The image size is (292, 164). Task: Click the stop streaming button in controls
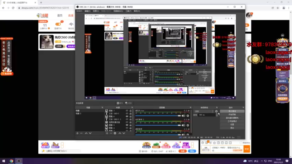(x=232, y=111)
